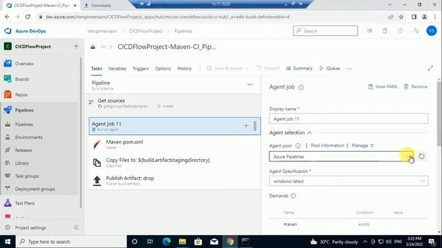This screenshot has width=442, height=248.
Task: Click Save & queue button
Action: pos(228,68)
